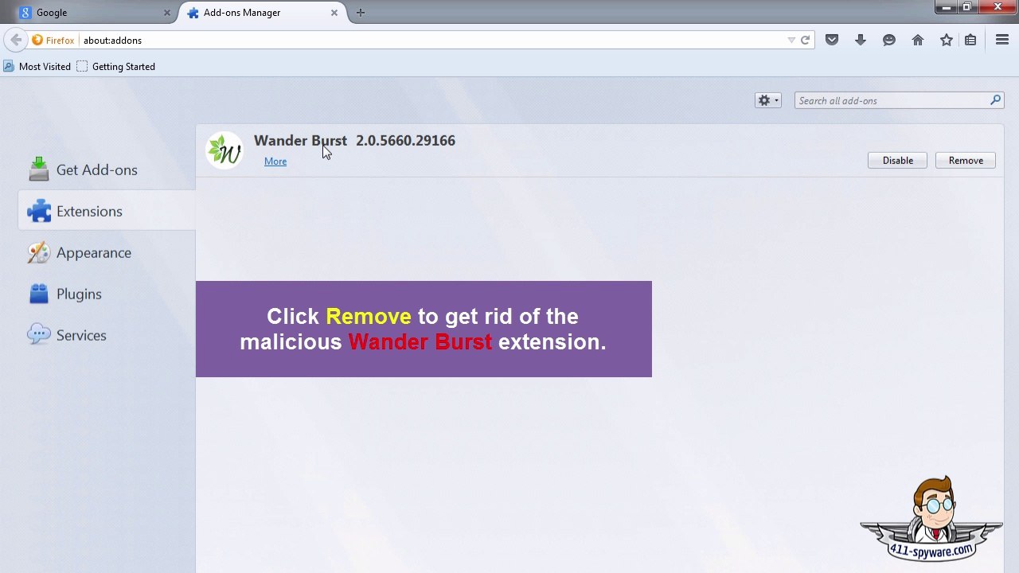The image size is (1019, 573).
Task: Expand the address bar history dropdown arrow
Action: click(791, 40)
